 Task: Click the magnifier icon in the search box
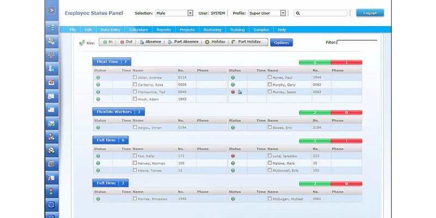(298, 13)
